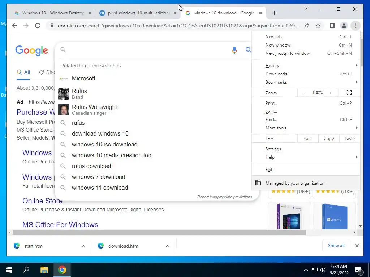Open the side panel icon
The height and width of the screenshot is (277, 370).
click(x=332, y=26)
